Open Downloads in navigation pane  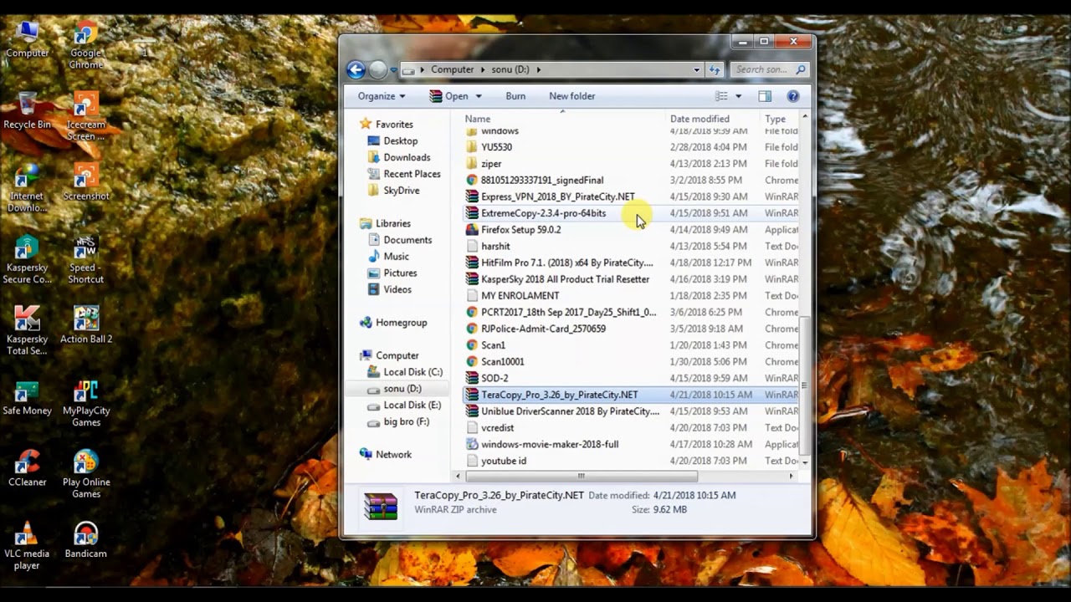[x=407, y=157]
